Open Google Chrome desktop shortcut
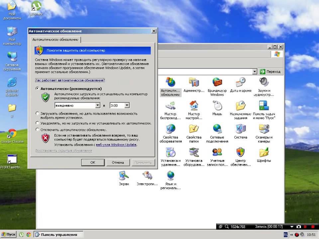Viewport: 319px width, 239px height. [12, 136]
